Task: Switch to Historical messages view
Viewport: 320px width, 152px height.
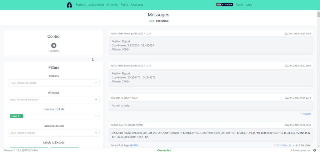Action: (162, 21)
